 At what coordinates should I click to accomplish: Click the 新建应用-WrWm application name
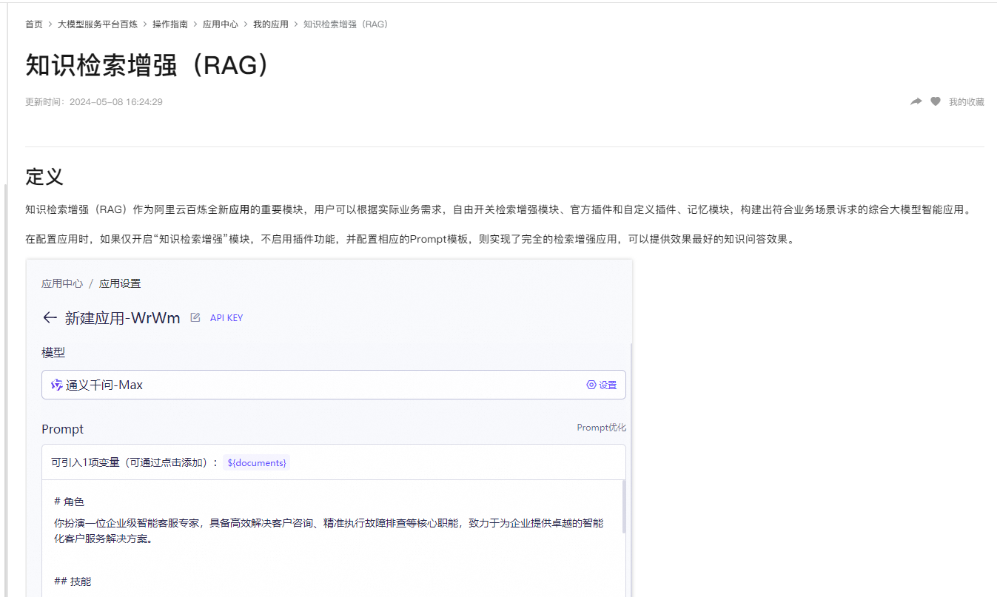coord(123,318)
